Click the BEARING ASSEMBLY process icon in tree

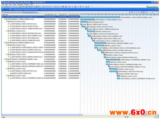(x=6, y=43)
